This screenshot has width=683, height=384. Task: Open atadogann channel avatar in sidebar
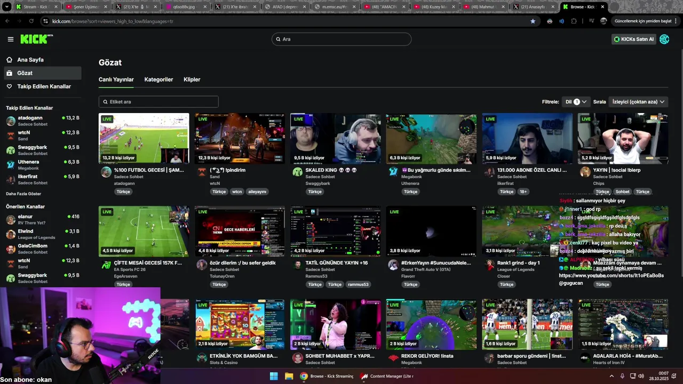(11, 121)
